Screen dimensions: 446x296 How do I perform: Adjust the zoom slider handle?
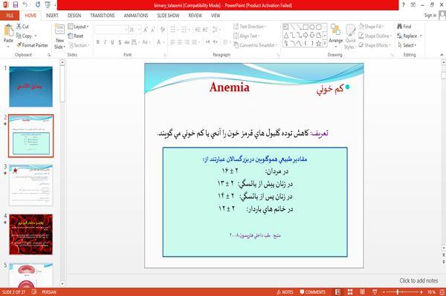pos(398,292)
